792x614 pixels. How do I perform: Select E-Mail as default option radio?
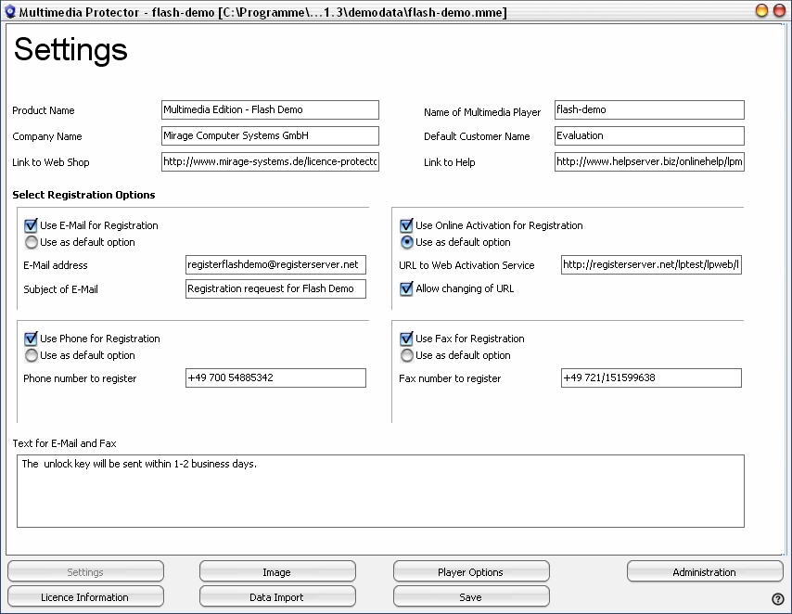32,243
